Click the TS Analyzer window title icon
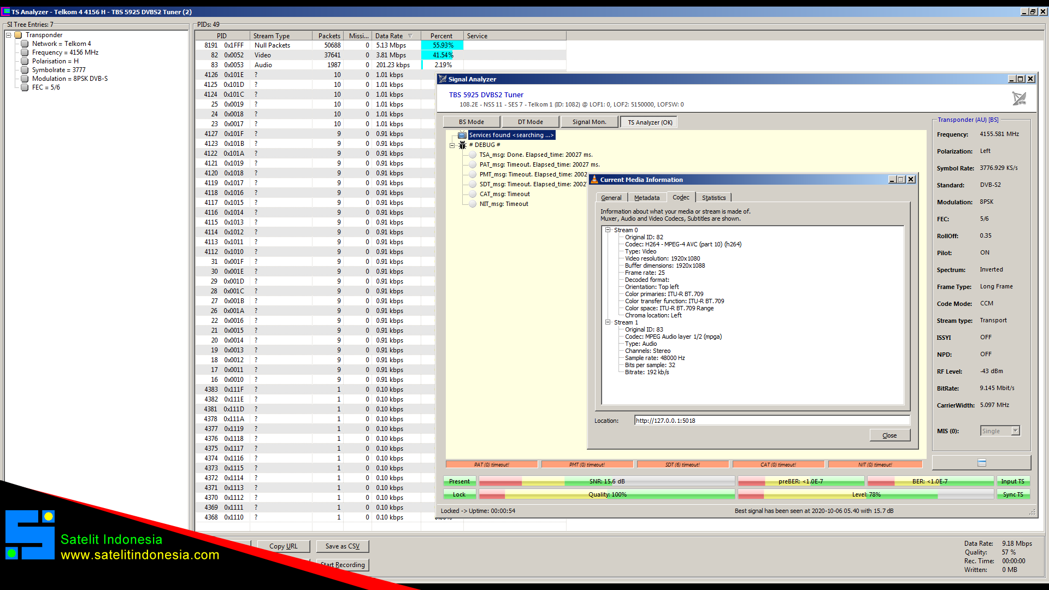The image size is (1049, 590). click(x=7, y=11)
